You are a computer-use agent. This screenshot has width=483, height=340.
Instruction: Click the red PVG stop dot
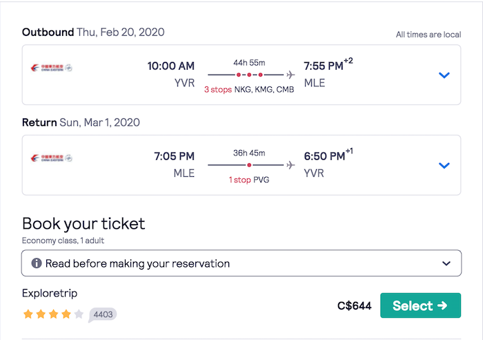click(x=249, y=165)
